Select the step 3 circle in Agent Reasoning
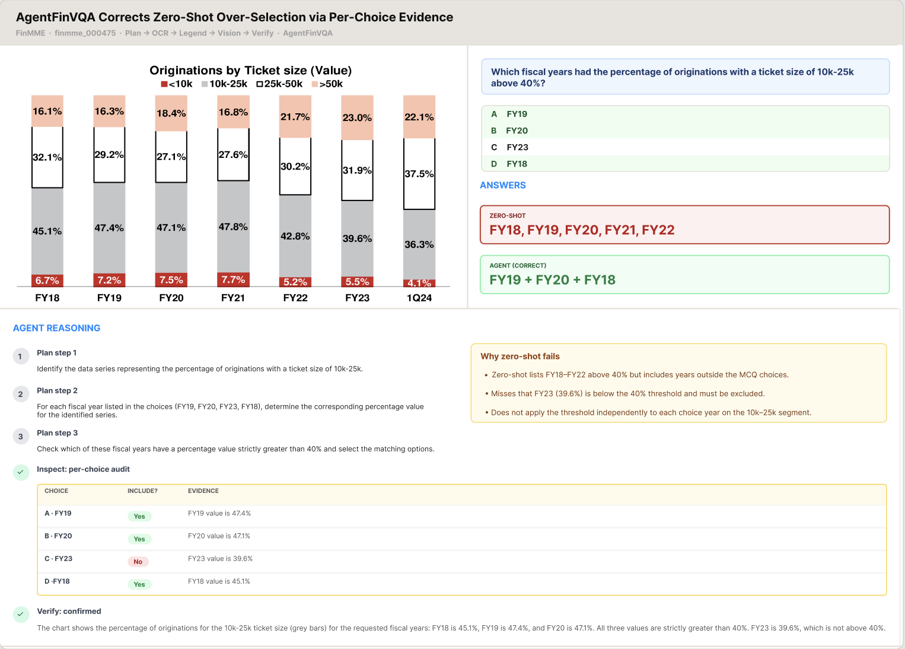This screenshot has height=649, width=905. point(21,437)
